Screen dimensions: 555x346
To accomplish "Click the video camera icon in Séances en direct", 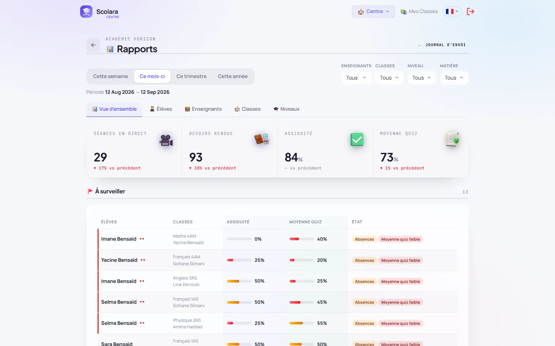I will (x=166, y=140).
